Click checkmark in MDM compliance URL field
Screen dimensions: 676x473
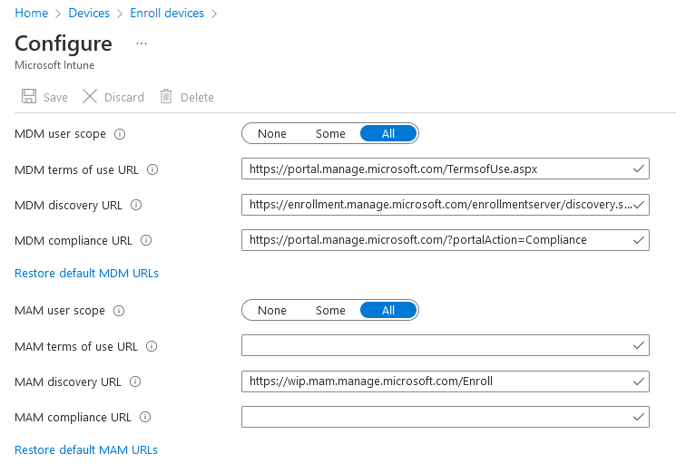[x=639, y=240]
